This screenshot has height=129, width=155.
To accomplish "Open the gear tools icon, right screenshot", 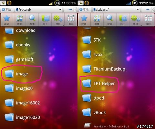I will click(136, 20).
